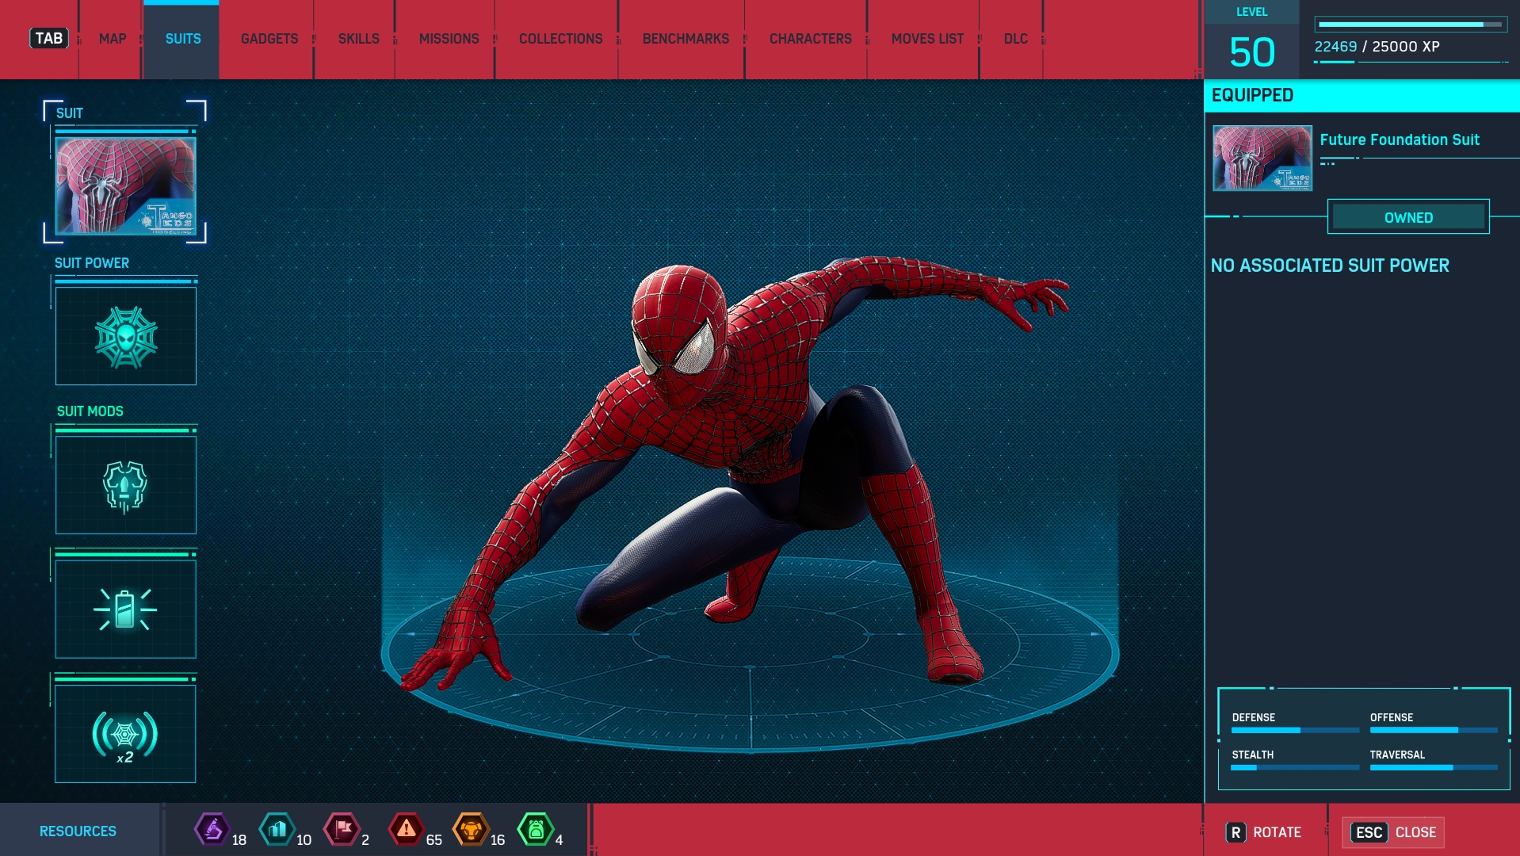Open the first suit mod armor slot
Viewport: 1520px width, 856px height.
pyautogui.click(x=126, y=485)
